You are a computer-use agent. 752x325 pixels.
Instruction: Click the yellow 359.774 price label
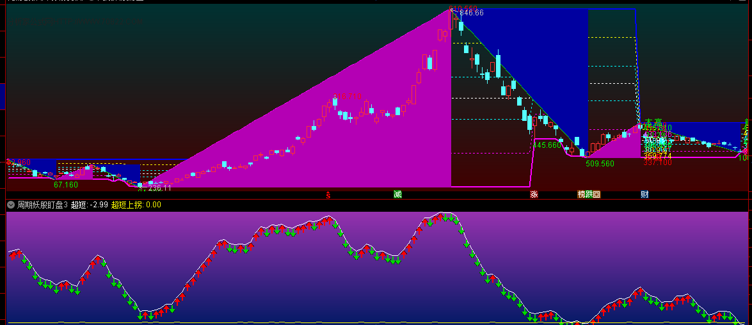657,156
